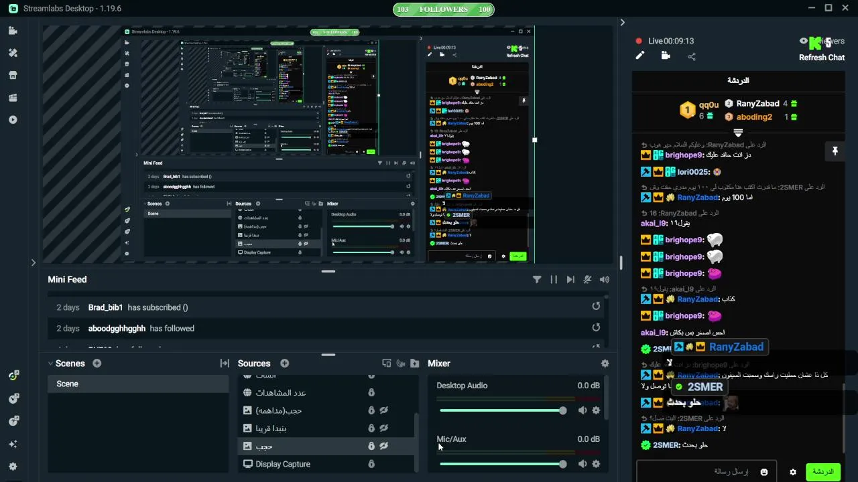Expand the left panel arrow beside preview

click(33, 262)
